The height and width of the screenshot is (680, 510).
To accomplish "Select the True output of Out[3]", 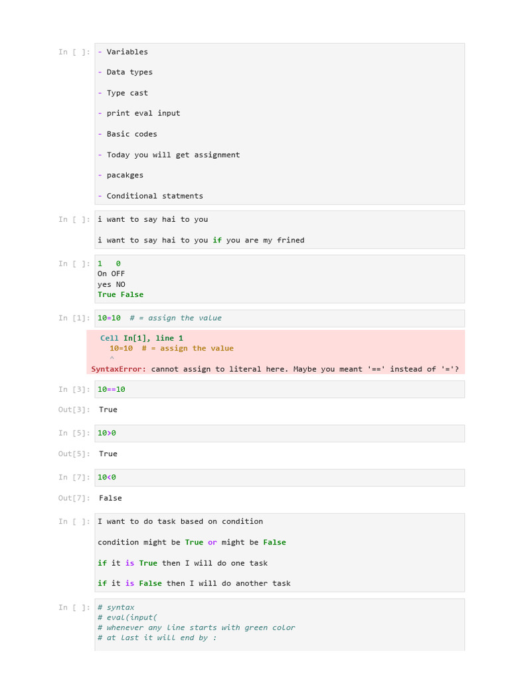I will [108, 410].
